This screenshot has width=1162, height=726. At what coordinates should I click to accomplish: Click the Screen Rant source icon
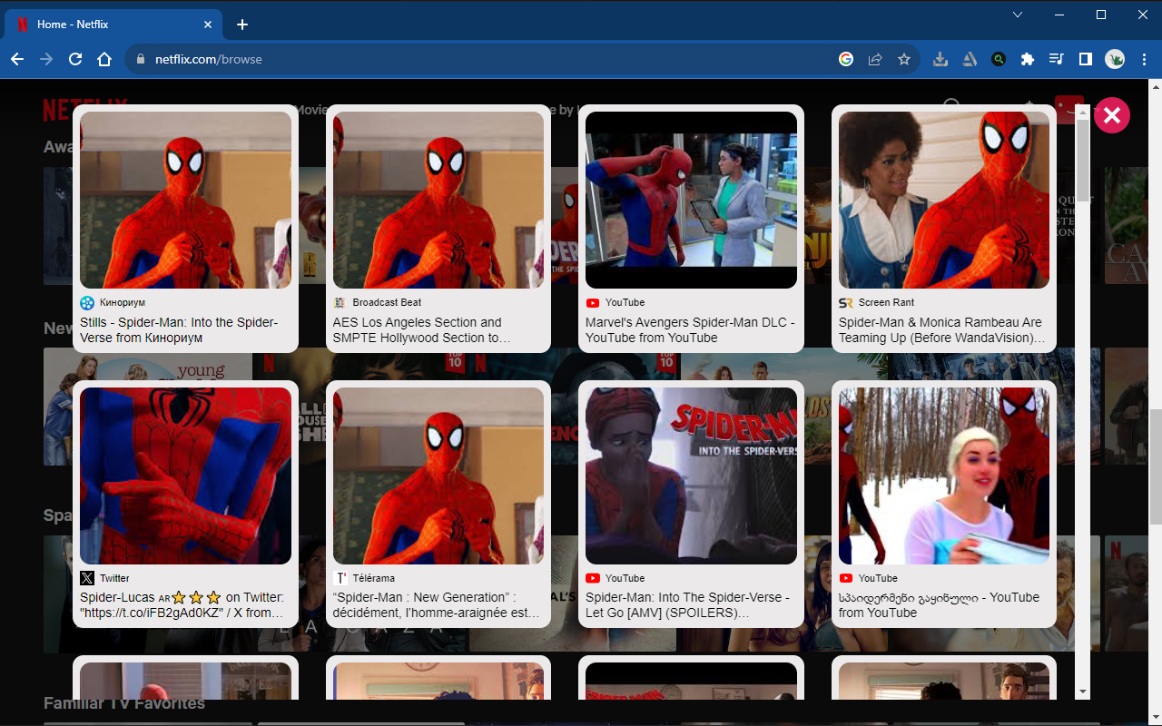point(846,303)
